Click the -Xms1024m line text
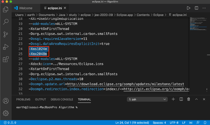The width and height of the screenshot is (210, 125). [x=38, y=49]
